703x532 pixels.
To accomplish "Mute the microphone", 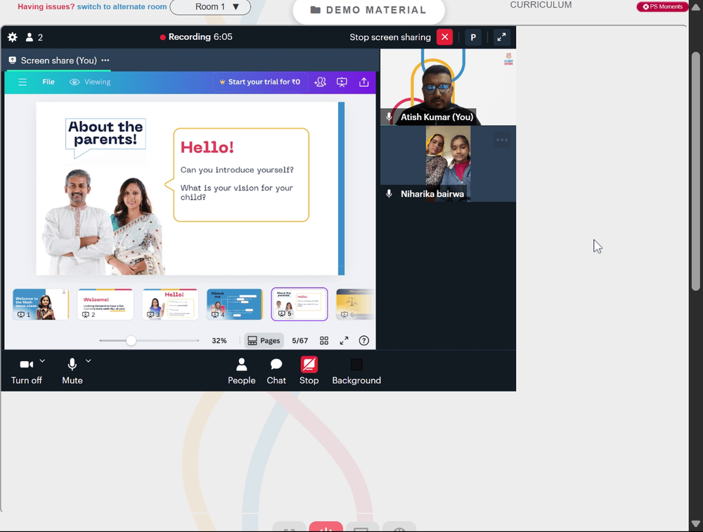I will (x=72, y=371).
